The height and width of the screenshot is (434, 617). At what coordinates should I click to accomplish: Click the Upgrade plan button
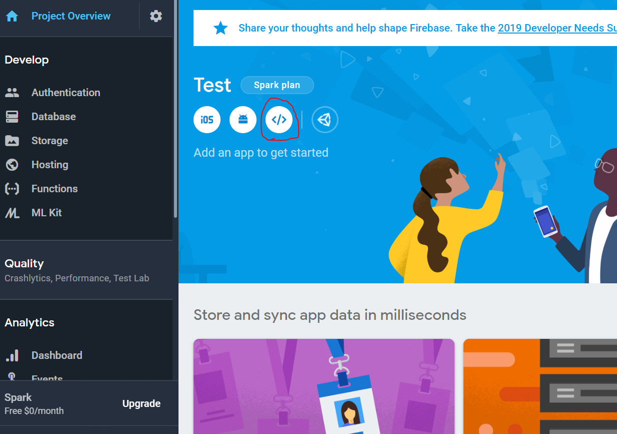coord(141,403)
